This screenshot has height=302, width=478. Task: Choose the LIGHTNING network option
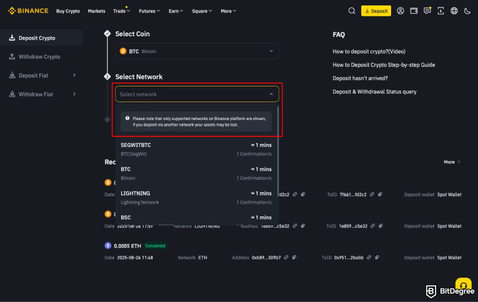click(x=196, y=198)
